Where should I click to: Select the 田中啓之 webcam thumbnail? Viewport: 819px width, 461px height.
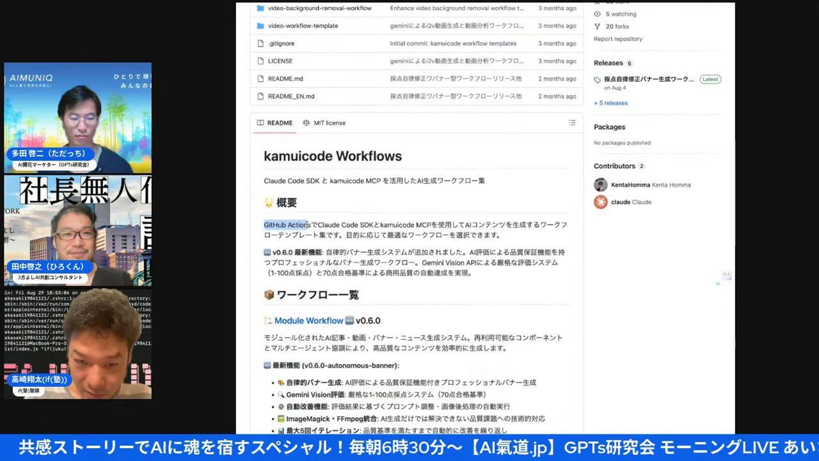[x=78, y=231]
